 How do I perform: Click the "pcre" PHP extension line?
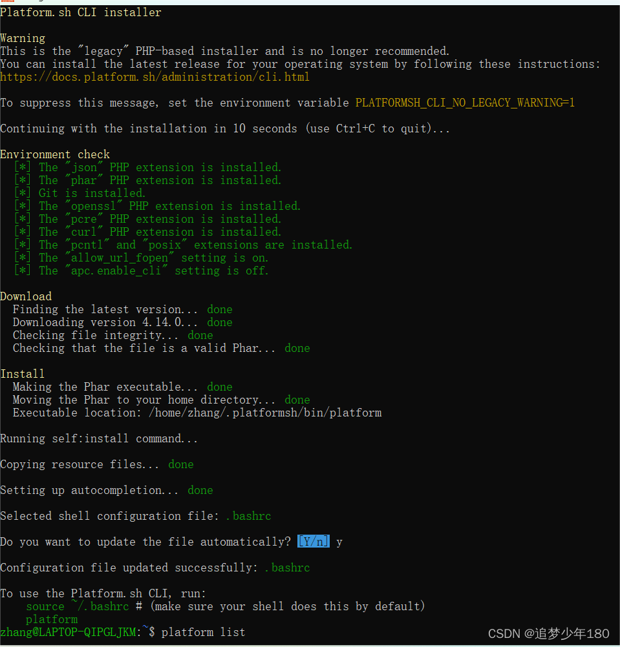[147, 219]
